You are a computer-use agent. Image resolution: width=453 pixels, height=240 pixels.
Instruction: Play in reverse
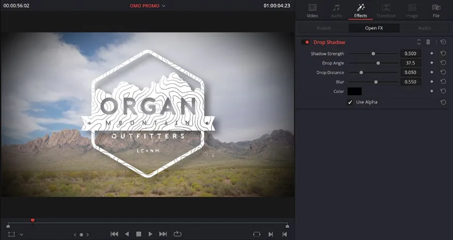pyautogui.click(x=127, y=234)
